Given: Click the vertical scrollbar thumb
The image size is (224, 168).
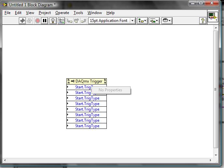Looking at the screenshot, I should [216, 89].
